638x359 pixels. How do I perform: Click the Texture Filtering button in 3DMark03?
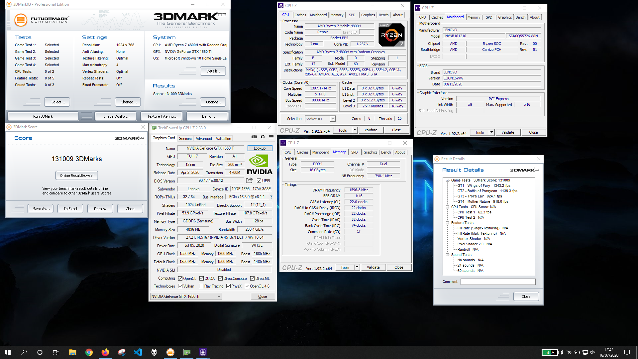point(162,116)
